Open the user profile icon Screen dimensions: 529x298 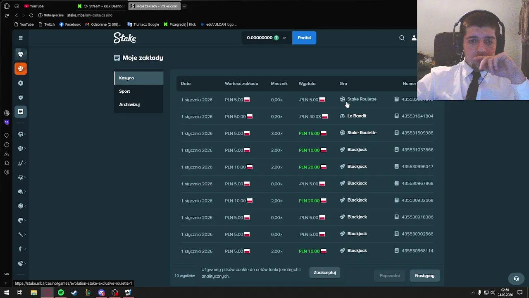(x=414, y=38)
